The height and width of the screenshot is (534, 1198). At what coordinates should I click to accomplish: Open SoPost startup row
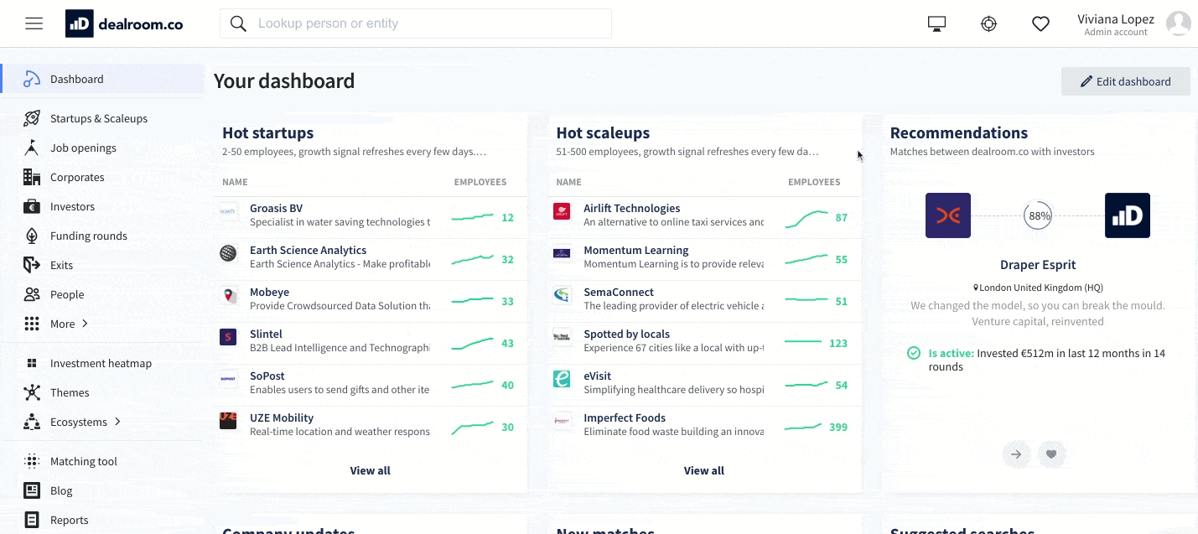tap(371, 385)
